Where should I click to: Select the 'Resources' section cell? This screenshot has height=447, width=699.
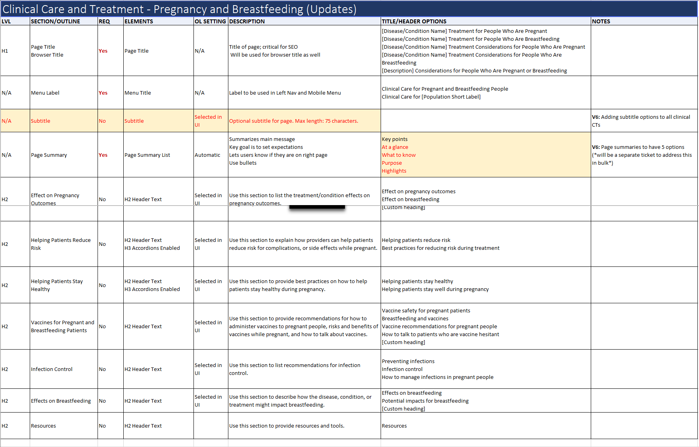click(64, 426)
